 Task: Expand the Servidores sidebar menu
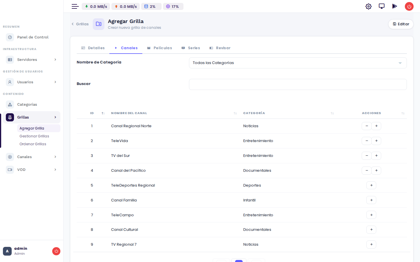tap(32, 60)
